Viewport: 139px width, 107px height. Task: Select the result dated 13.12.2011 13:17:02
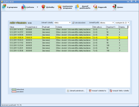[69, 43]
